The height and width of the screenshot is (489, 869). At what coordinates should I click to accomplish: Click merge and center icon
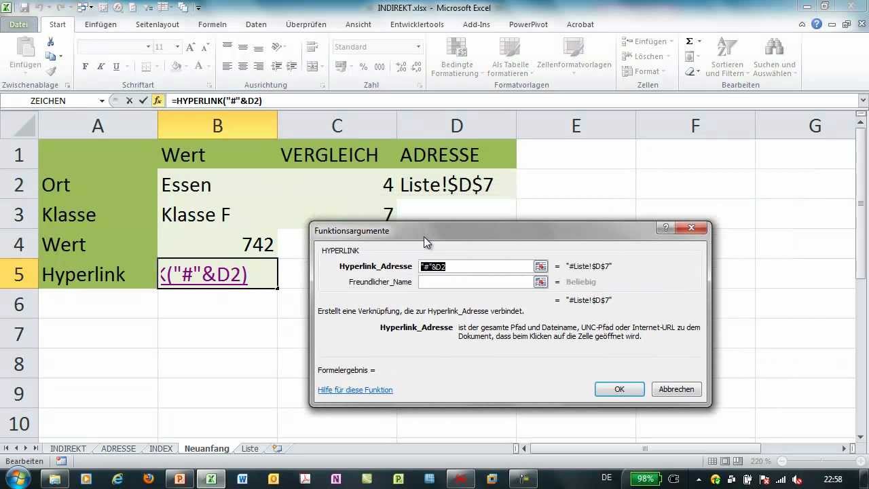[x=311, y=67]
